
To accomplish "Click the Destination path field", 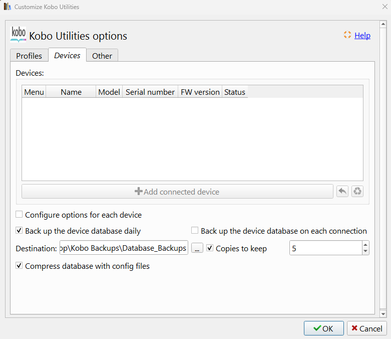I will [x=124, y=248].
